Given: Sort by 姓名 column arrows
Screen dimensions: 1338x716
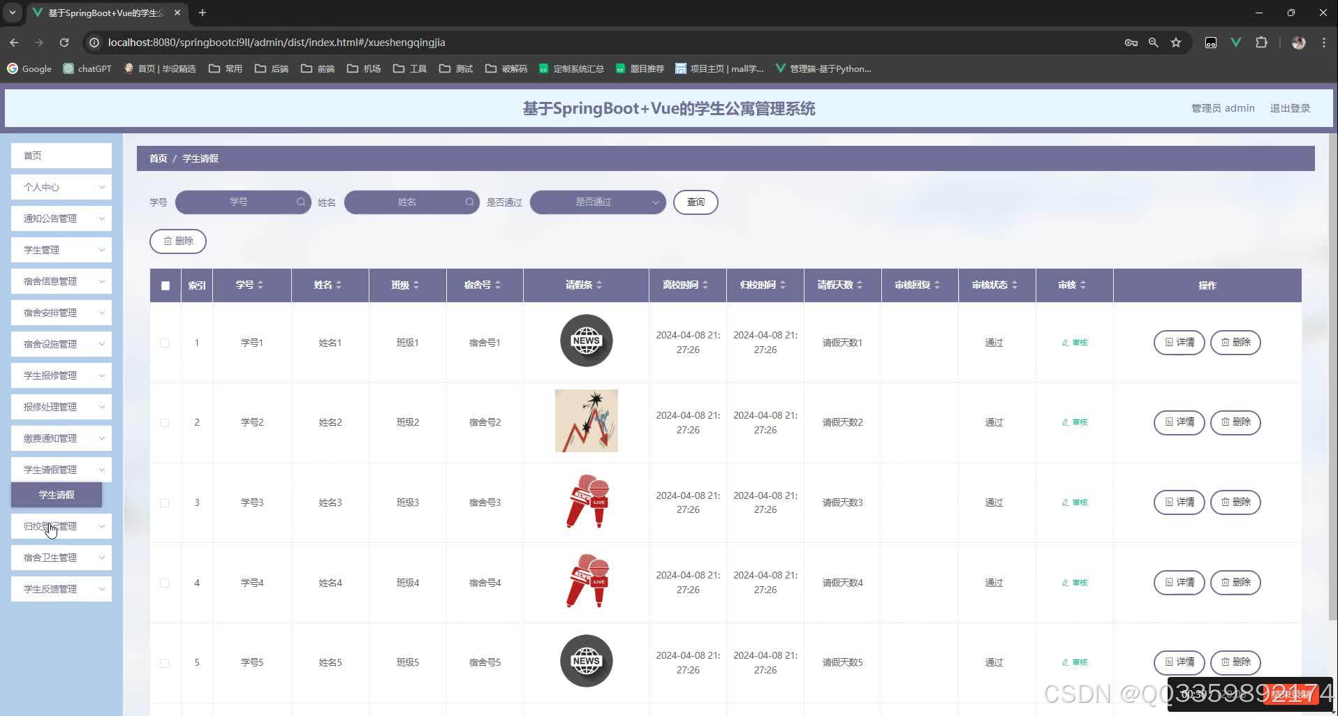Looking at the screenshot, I should tap(339, 285).
